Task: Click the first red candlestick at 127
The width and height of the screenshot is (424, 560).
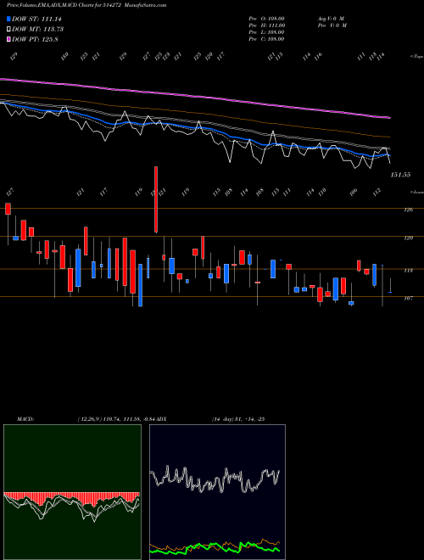Action: 8,209
